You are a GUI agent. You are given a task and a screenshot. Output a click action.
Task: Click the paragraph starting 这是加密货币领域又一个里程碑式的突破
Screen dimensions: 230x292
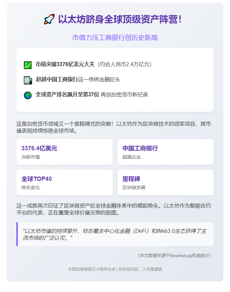click(113, 127)
